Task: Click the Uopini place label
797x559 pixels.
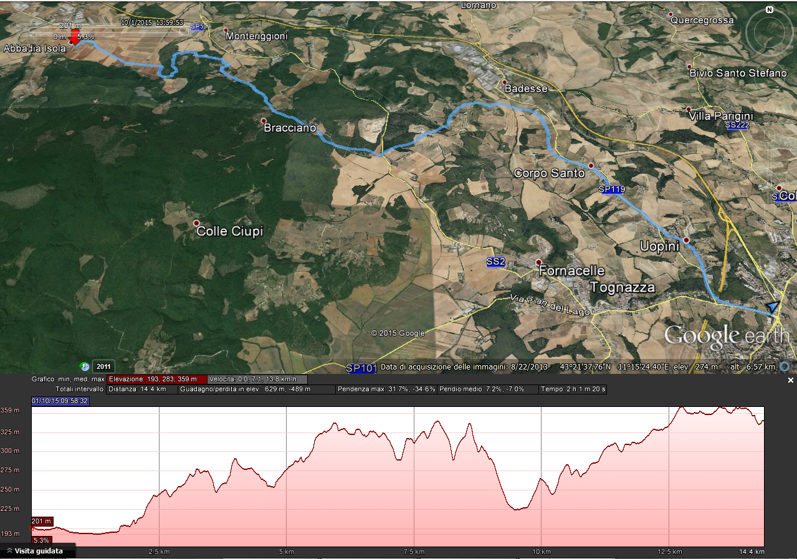Action: tap(659, 247)
